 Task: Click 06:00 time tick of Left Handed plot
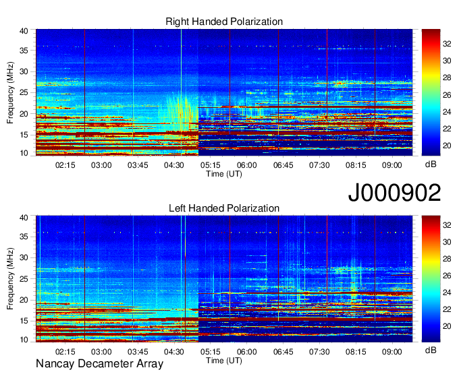coord(247,352)
